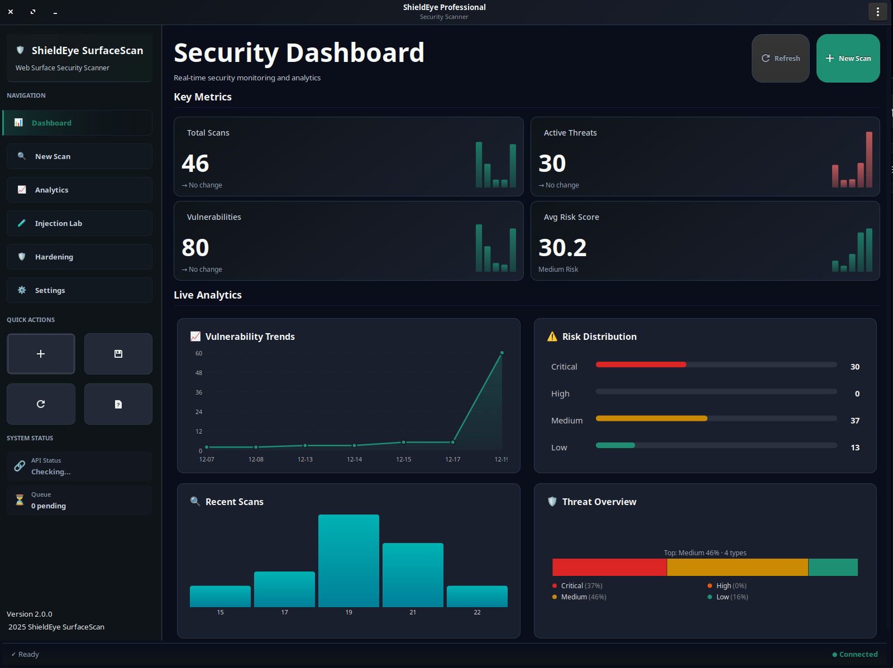Click the Critical (37%) legend entry

pos(577,585)
